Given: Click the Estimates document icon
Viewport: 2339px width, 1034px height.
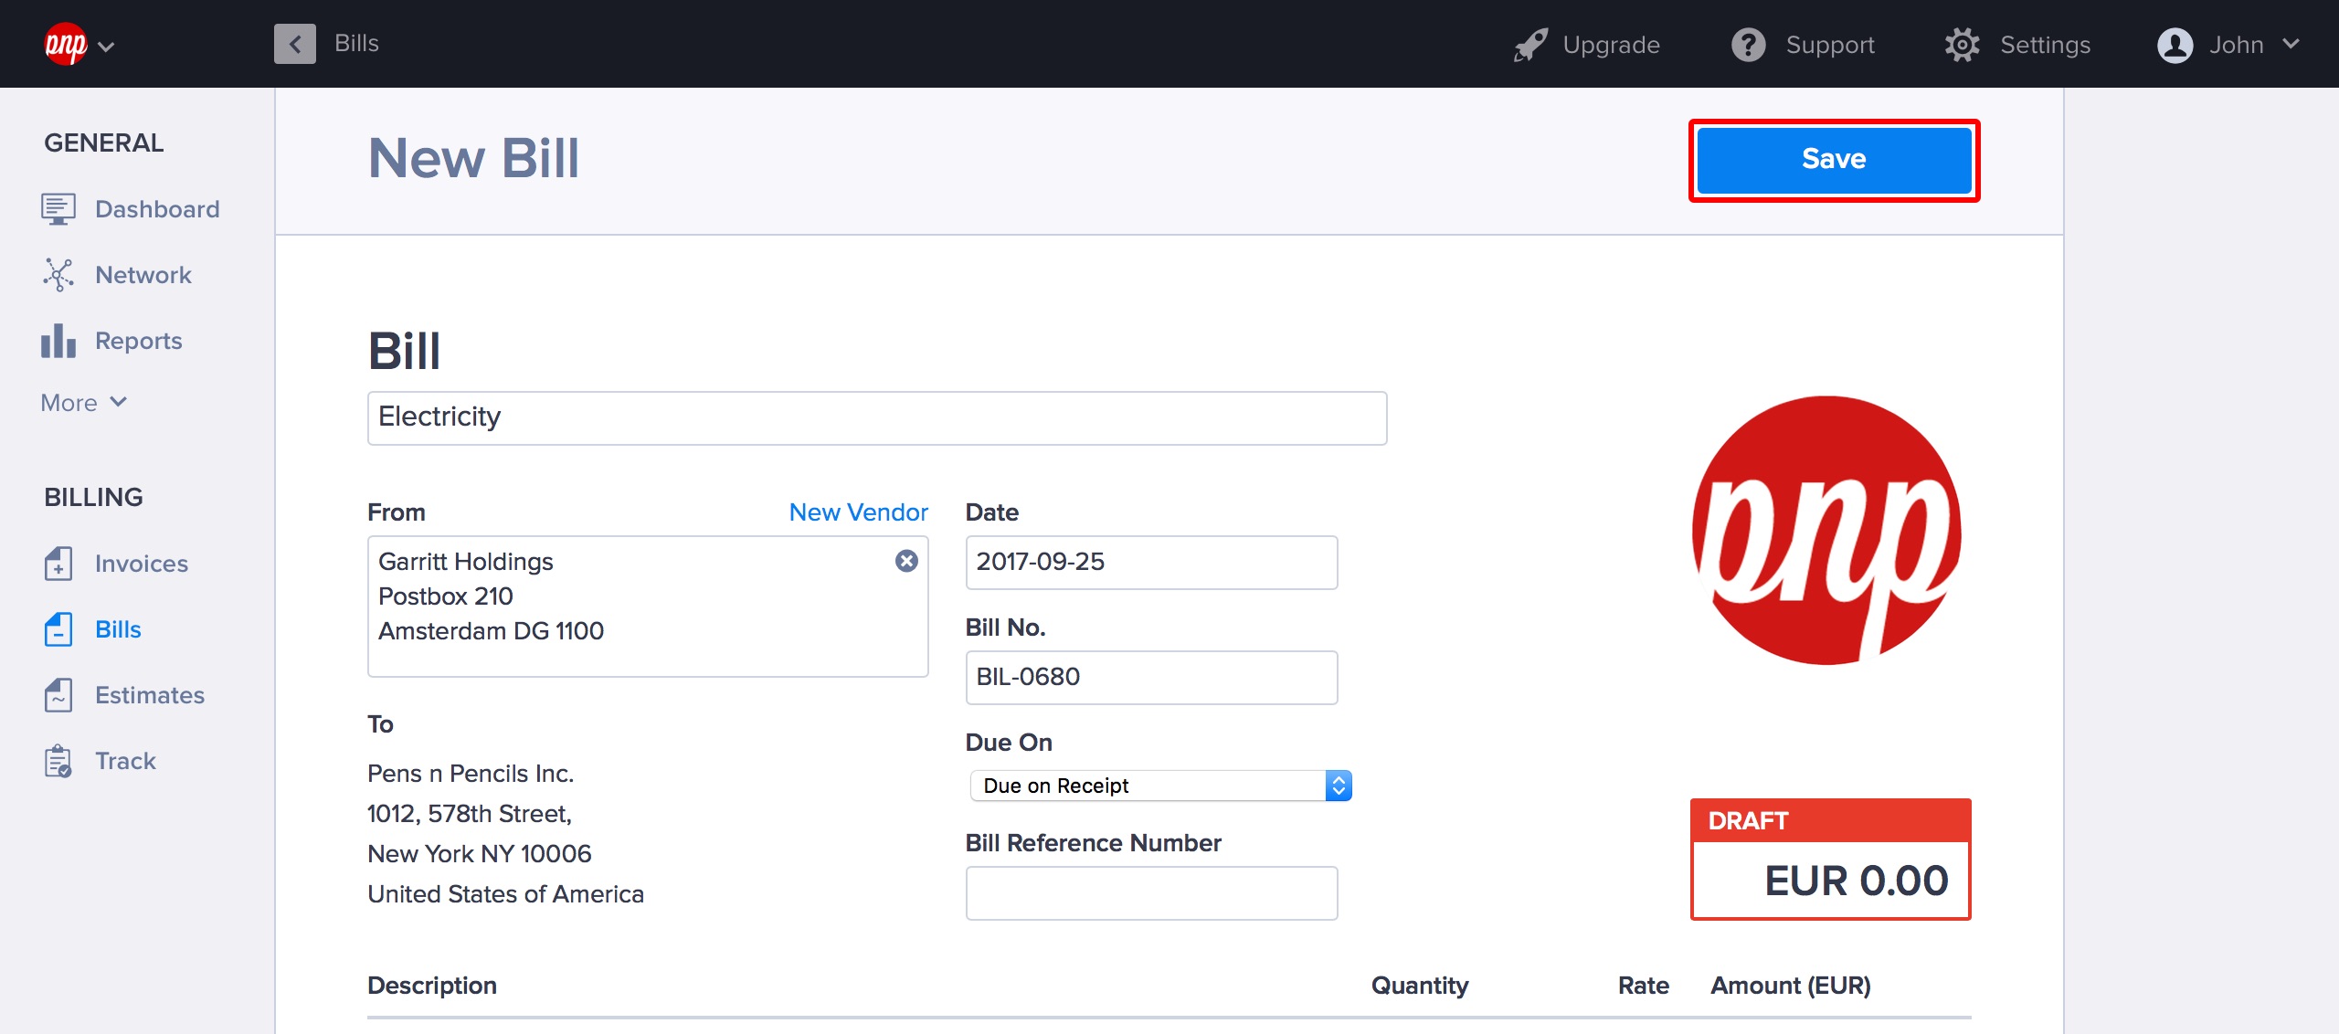Looking at the screenshot, I should (x=58, y=695).
